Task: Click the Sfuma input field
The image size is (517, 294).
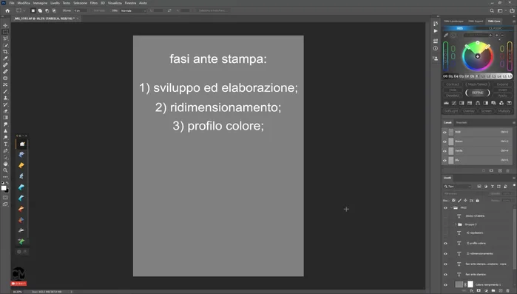Action: coord(80,10)
